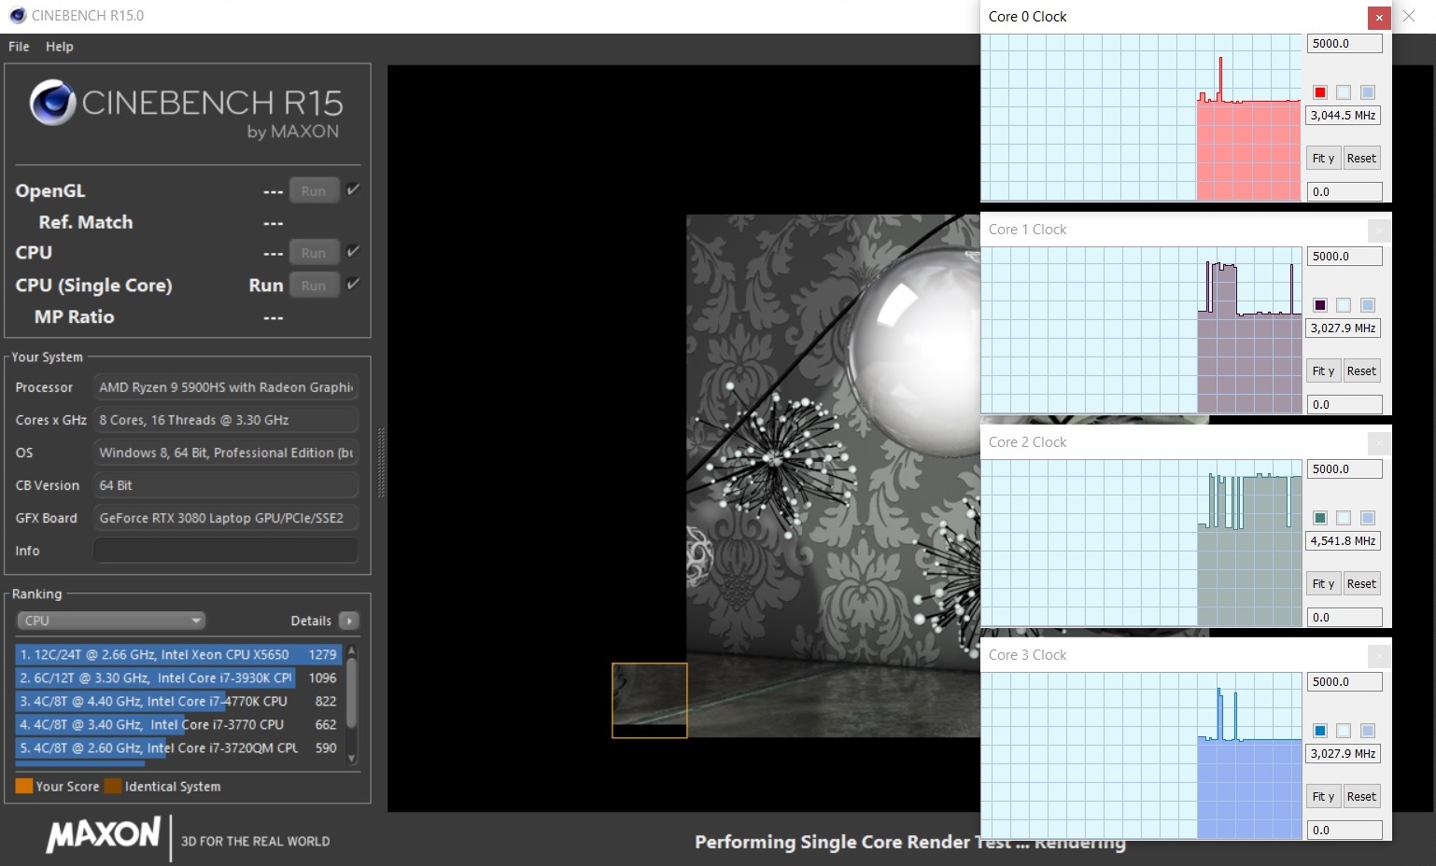Viewport: 1436px width, 866px height.
Task: Click the scroll-down arrow in the ranking list
Action: (352, 758)
